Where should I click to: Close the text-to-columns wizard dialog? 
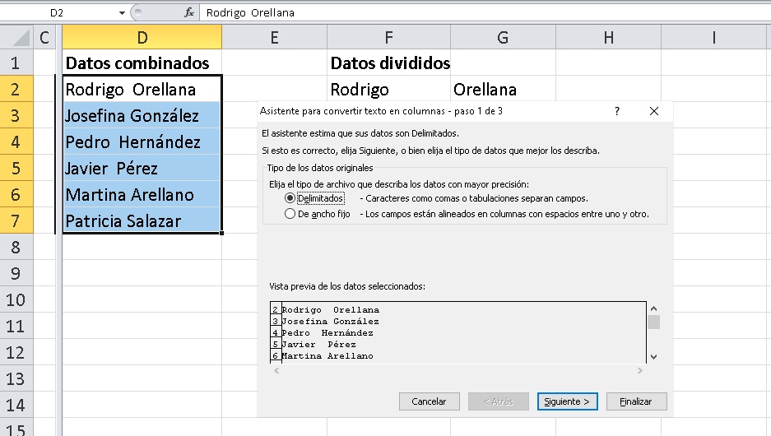(x=654, y=111)
